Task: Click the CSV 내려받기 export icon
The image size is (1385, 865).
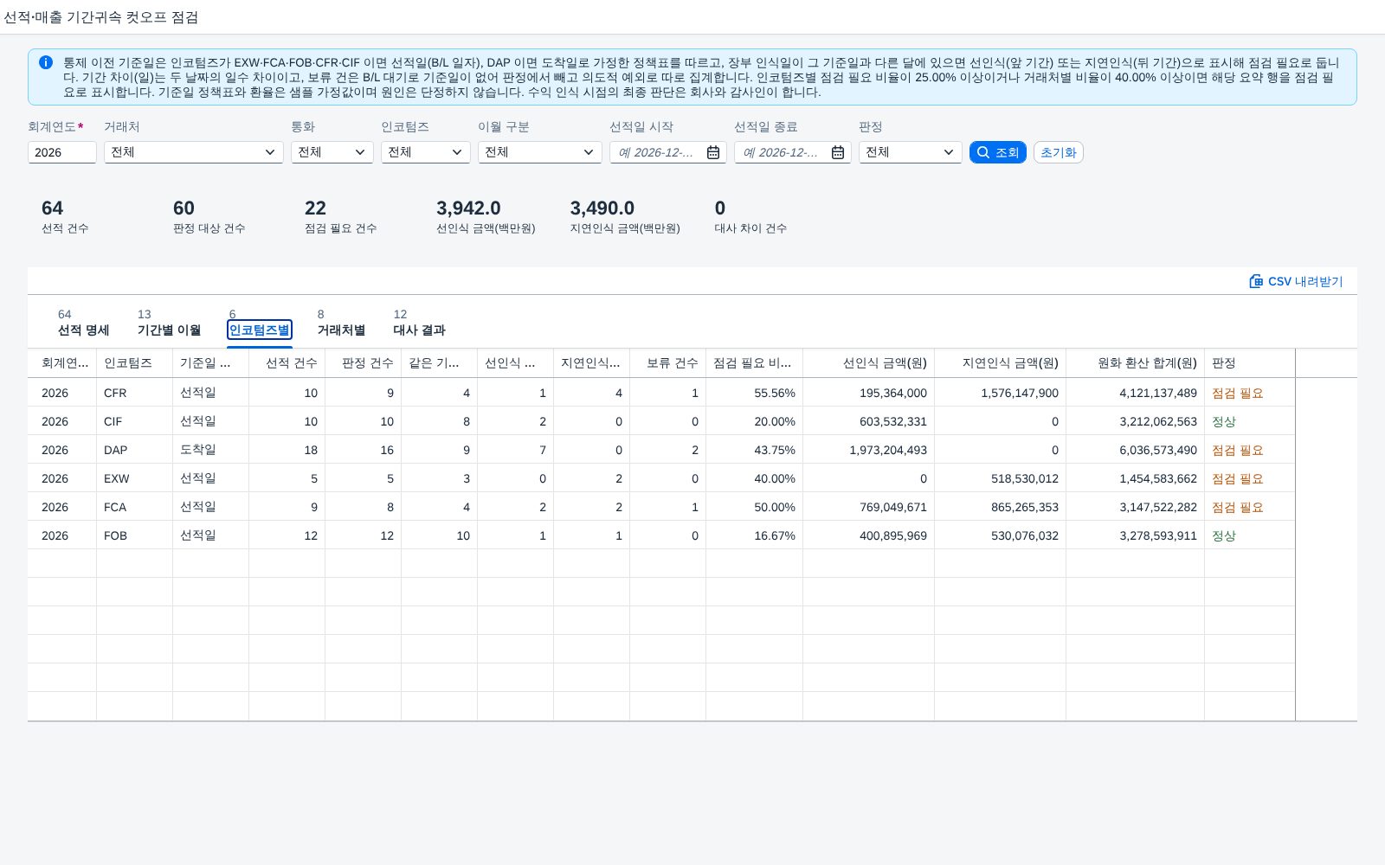Action: click(x=1256, y=281)
